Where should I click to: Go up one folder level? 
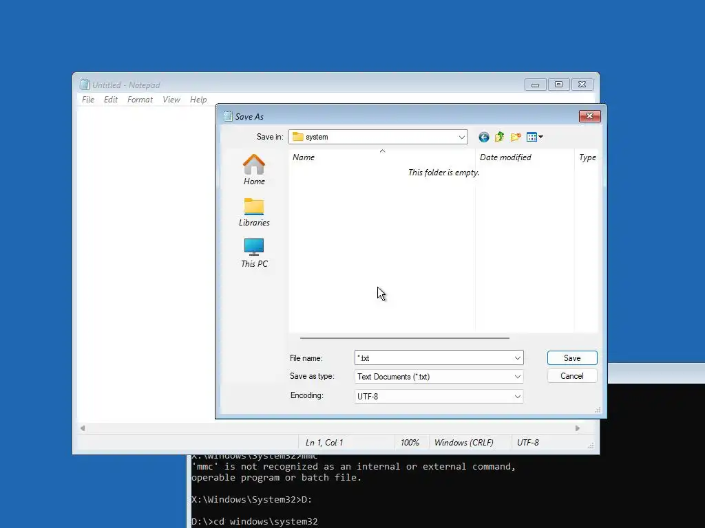(x=500, y=137)
